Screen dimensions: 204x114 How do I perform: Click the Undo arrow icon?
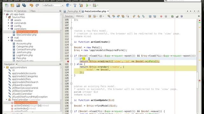[31, 5]
